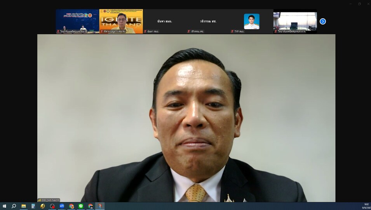Select the first participant thumbnail with blue backdrop
The width and height of the screenshot is (371, 210).
77,21
